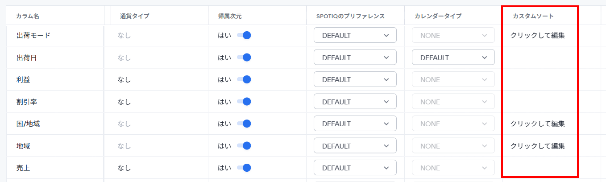Screen dimensions: 606x182
Task: Open SpotIQ preference dropdown for 出荷モード
Action: coord(355,35)
